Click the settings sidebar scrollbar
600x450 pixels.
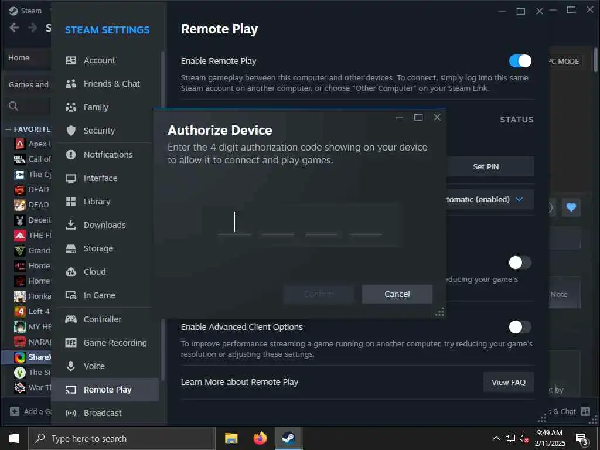[x=163, y=216]
